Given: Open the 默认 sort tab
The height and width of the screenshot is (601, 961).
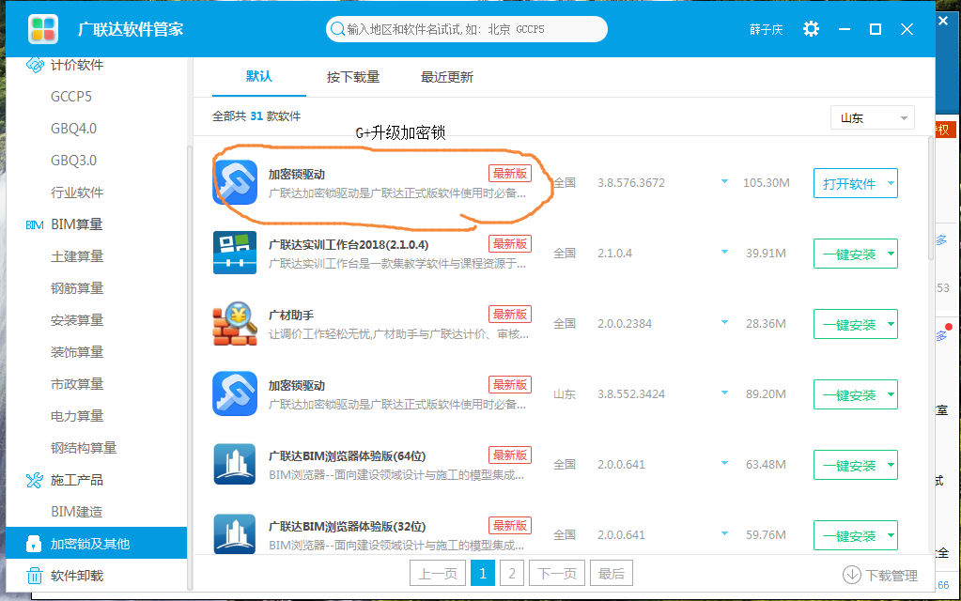Looking at the screenshot, I should pyautogui.click(x=258, y=77).
